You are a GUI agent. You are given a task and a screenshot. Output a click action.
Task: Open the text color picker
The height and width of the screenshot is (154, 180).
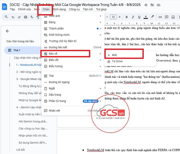[146, 17]
